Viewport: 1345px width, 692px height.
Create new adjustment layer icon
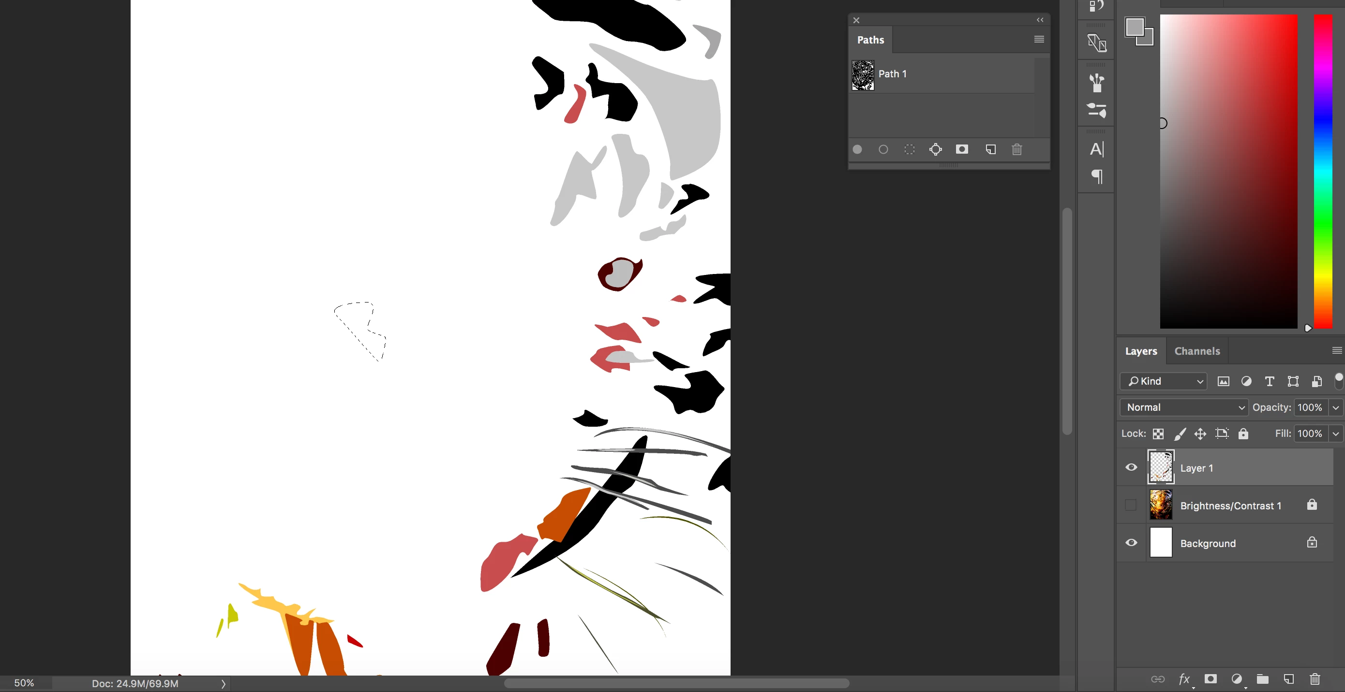[x=1237, y=679]
